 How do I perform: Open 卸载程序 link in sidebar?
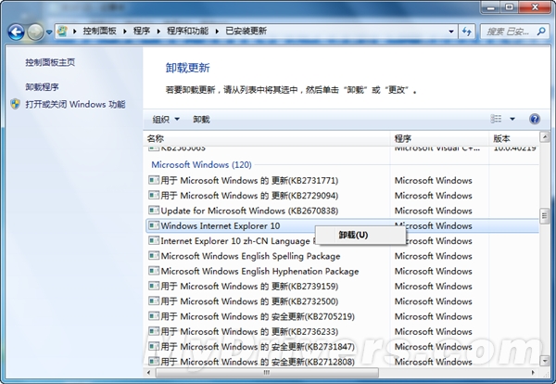(42, 87)
